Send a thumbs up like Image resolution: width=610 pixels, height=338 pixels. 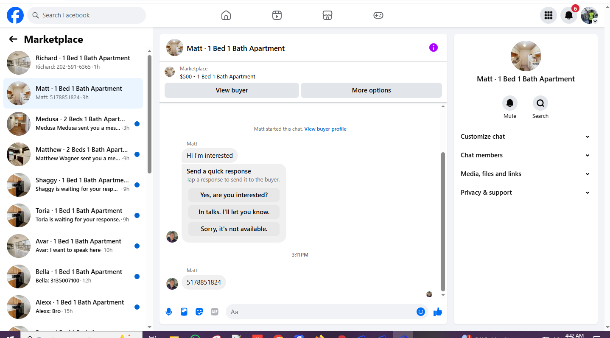point(438,312)
